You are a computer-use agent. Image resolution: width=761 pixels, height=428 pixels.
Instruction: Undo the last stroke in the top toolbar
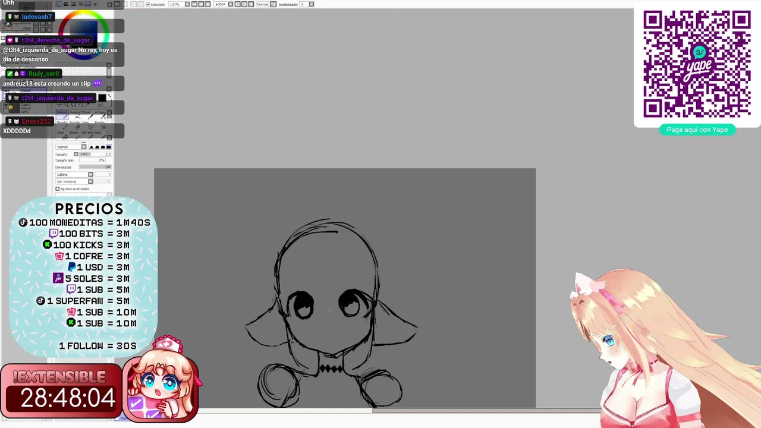(x=117, y=4)
